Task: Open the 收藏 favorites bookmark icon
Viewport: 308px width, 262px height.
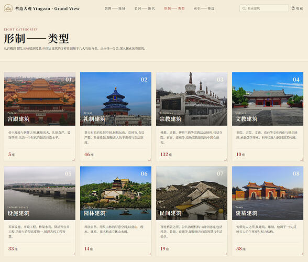Action: pos(293,8)
